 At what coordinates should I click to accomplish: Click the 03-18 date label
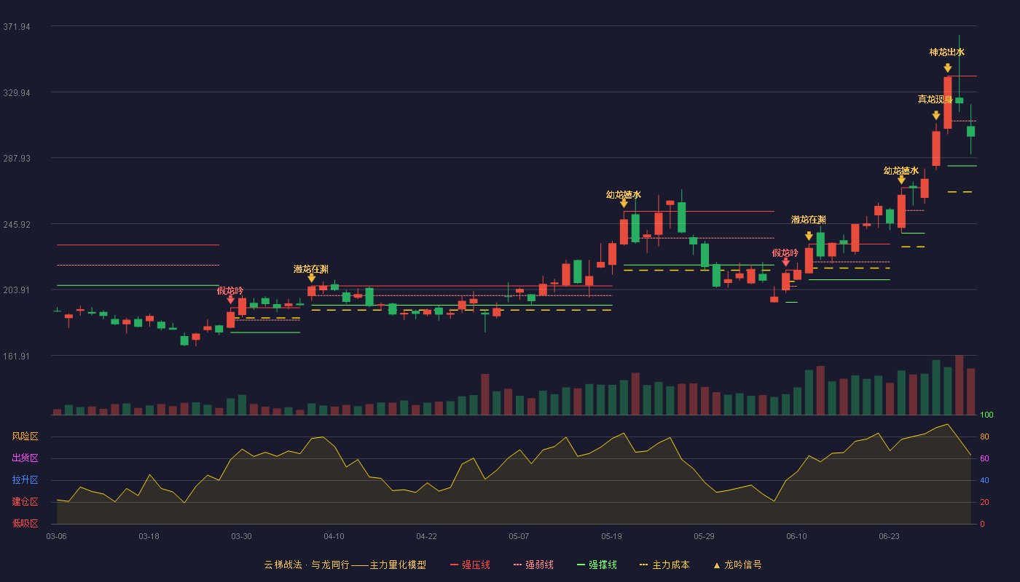[149, 536]
